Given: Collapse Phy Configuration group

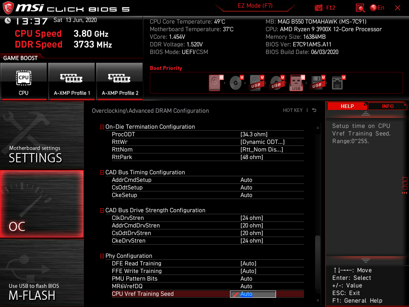Looking at the screenshot, I should tap(102, 256).
